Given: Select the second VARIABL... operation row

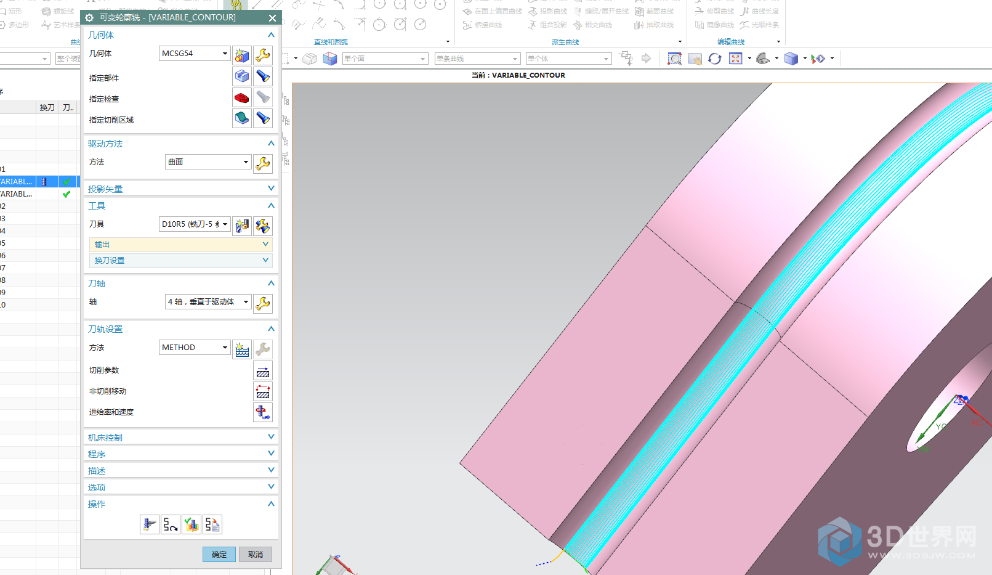Looking at the screenshot, I should coord(39,194).
